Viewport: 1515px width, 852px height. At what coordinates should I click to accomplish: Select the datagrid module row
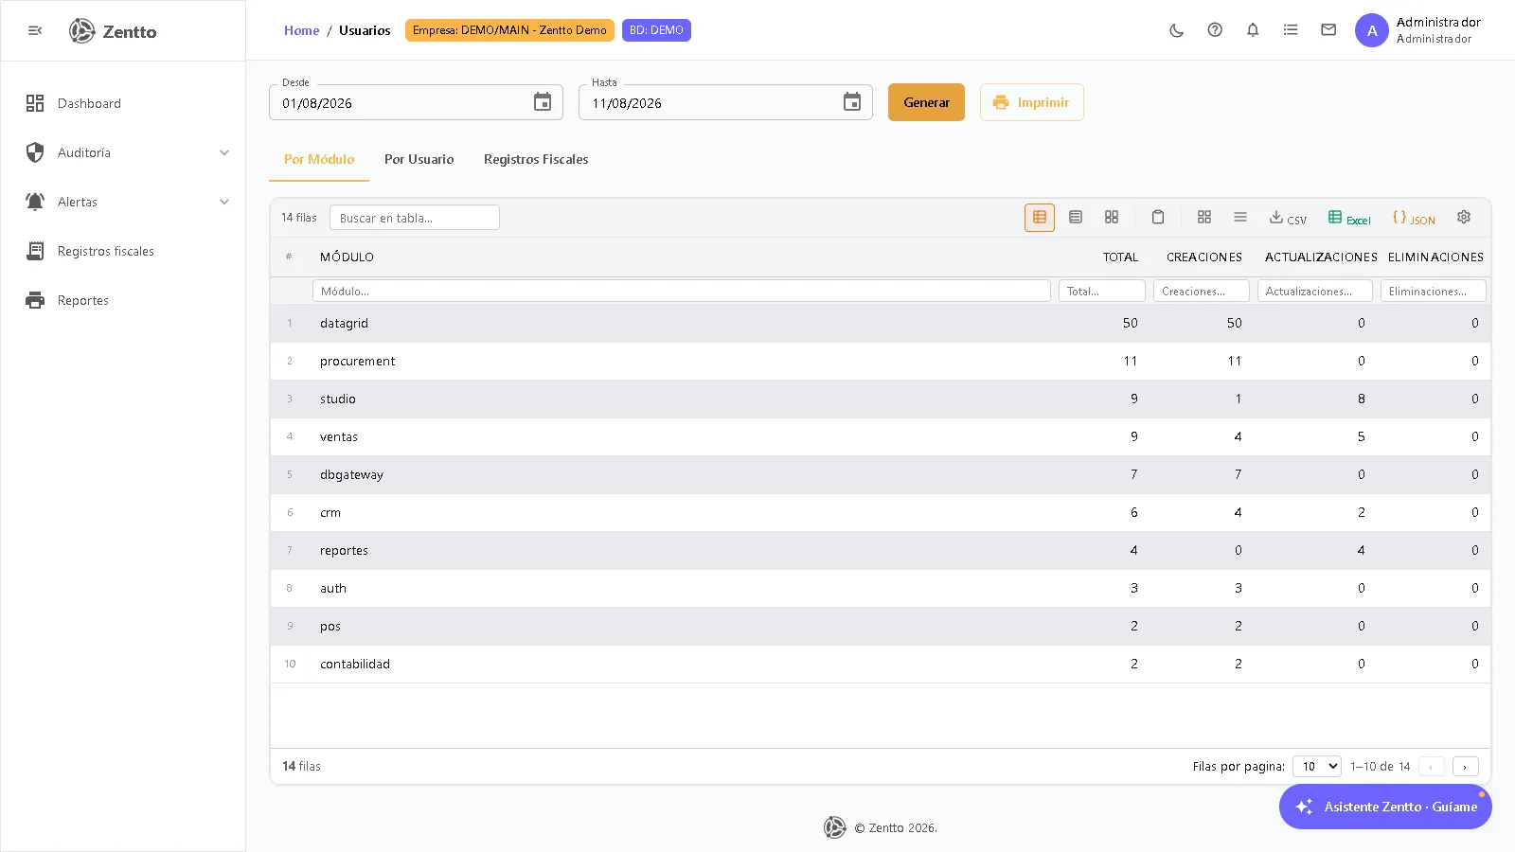pyautogui.click(x=881, y=323)
